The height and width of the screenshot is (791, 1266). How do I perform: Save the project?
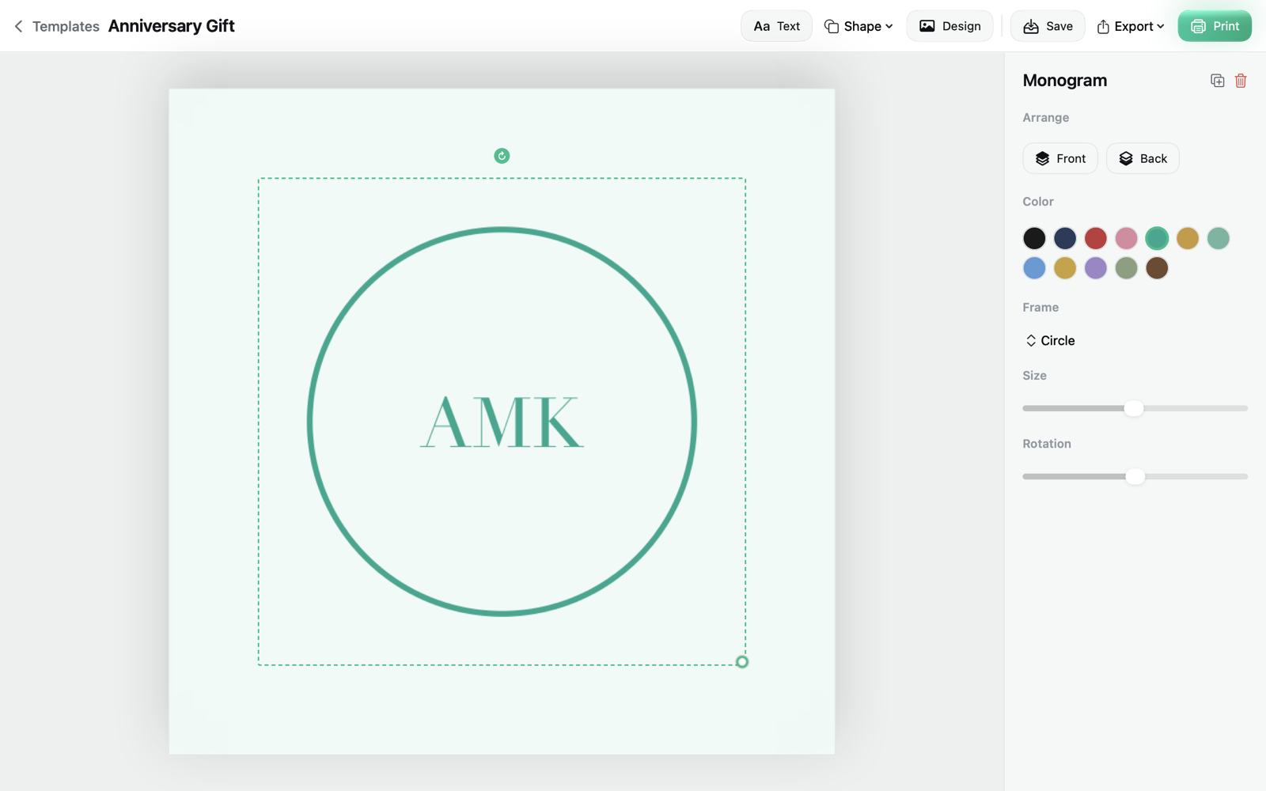pos(1048,26)
